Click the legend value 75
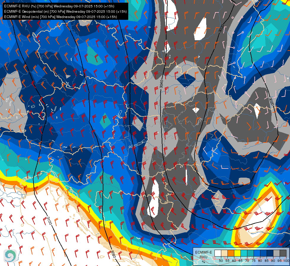Screen dimensions: 290x266 [254, 261]
